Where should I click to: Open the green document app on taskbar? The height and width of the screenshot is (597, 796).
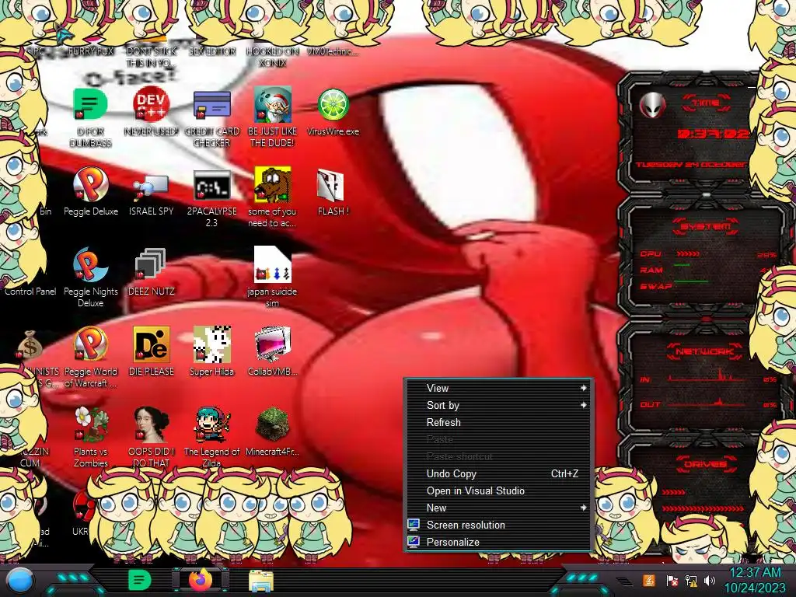click(140, 580)
